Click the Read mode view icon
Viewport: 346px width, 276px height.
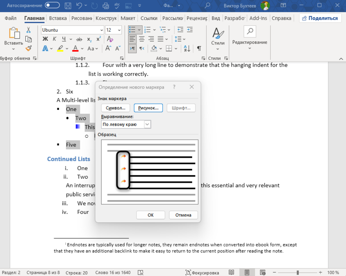(x=231, y=273)
